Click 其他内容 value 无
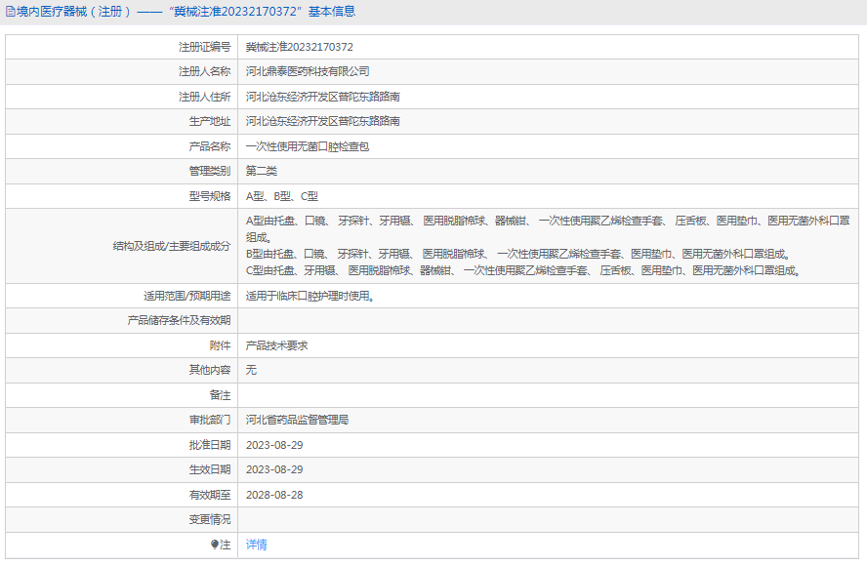 (x=251, y=370)
